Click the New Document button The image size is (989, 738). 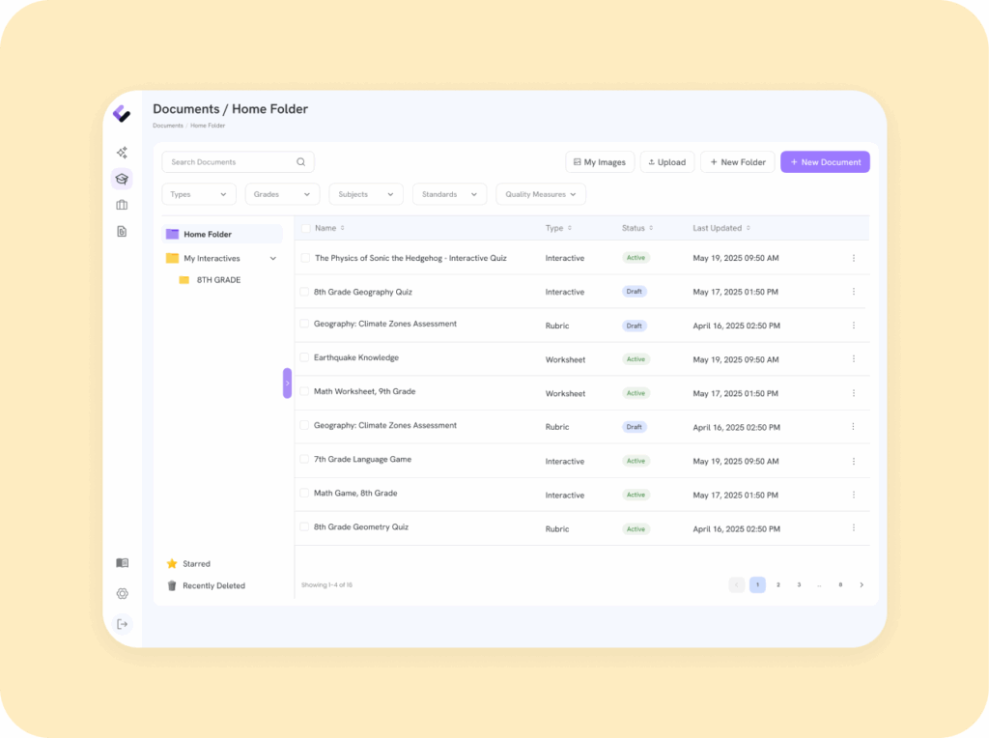pos(825,162)
